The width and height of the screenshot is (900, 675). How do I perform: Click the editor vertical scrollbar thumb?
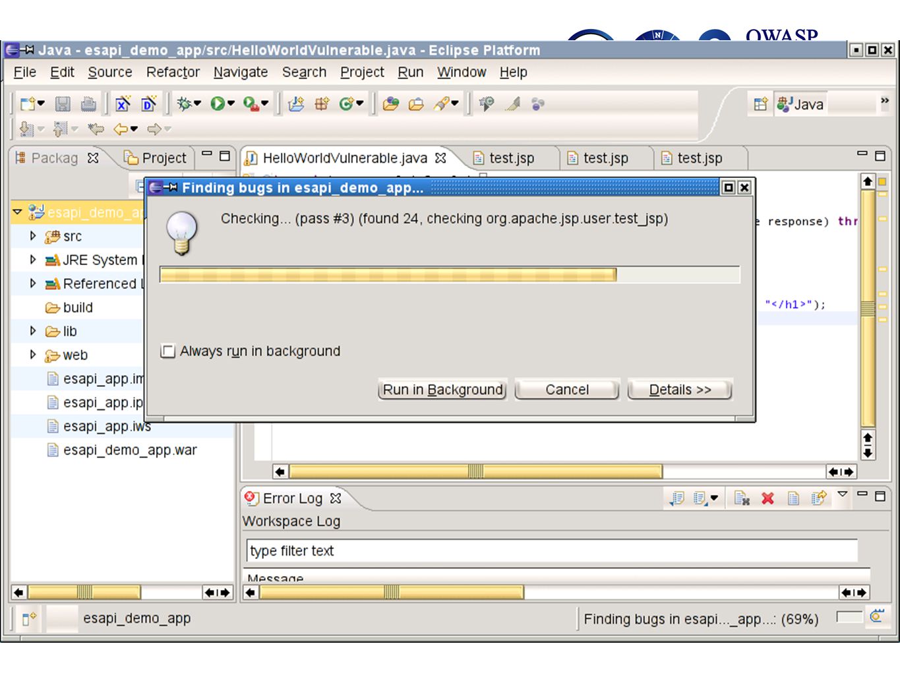868,308
